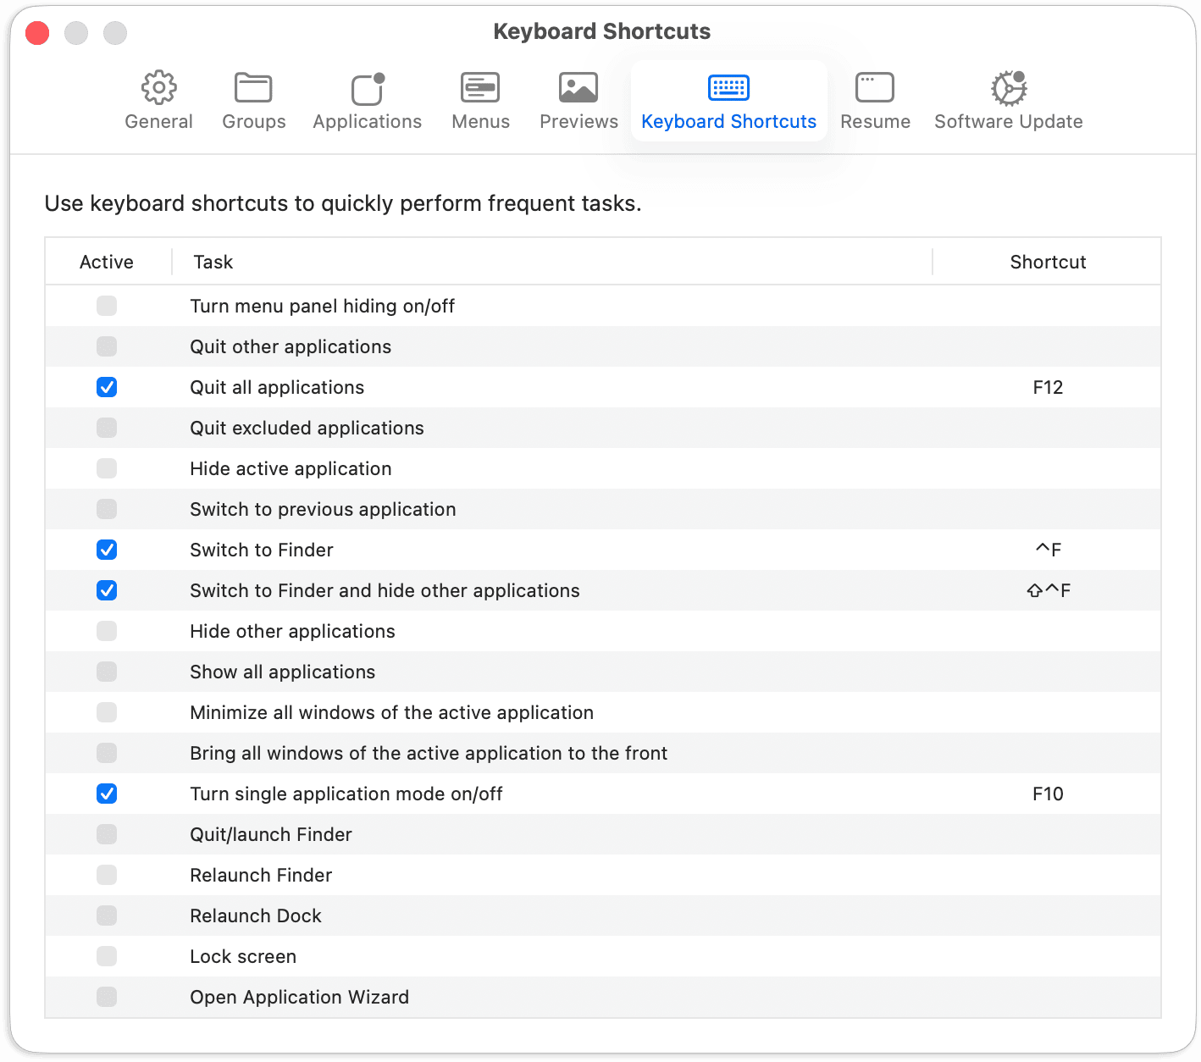Click the Active column header
This screenshot has height=1062, width=1201.
(107, 262)
